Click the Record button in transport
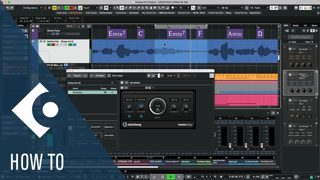This screenshot has height=180, width=320. 179,177
